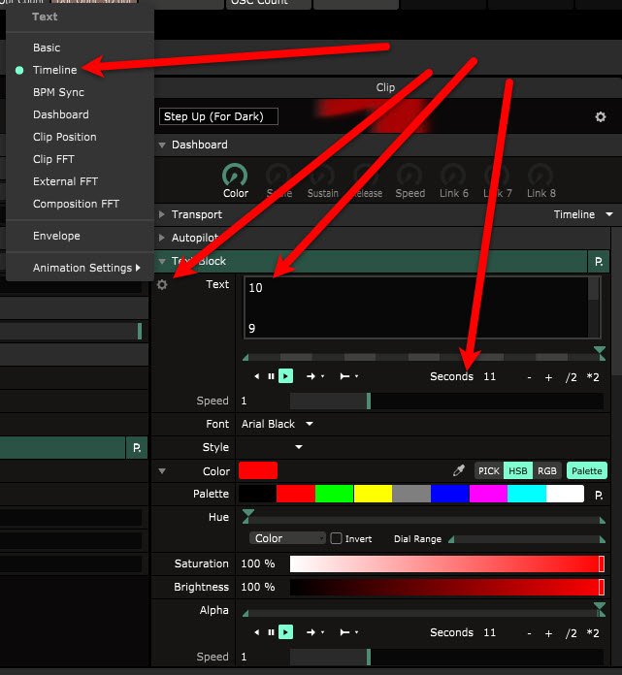
Task: Click the gear icon beside the Text parameter
Action: (162, 285)
